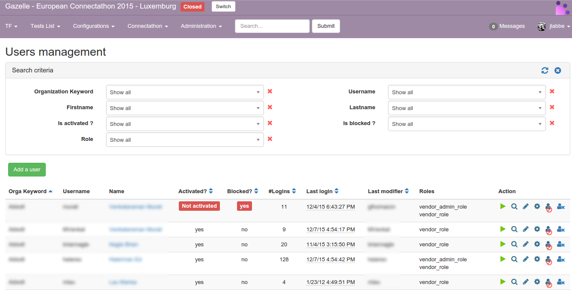Viewport: 572px width, 290px height.
Task: Clear the Is blocked filter
Action: tap(552, 123)
